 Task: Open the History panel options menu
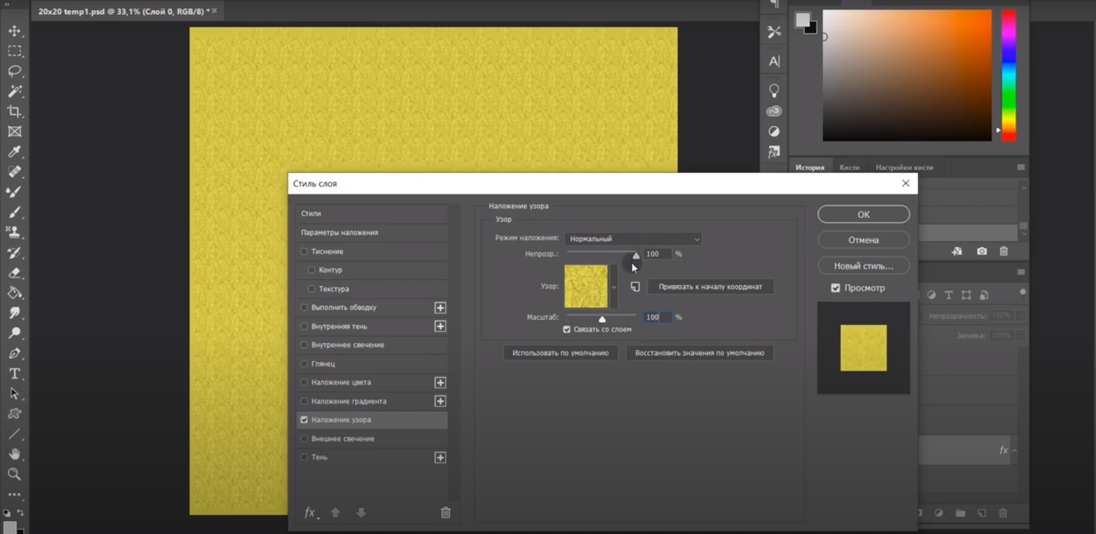click(1021, 167)
